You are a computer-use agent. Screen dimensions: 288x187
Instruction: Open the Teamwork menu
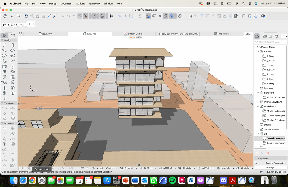(94, 3)
